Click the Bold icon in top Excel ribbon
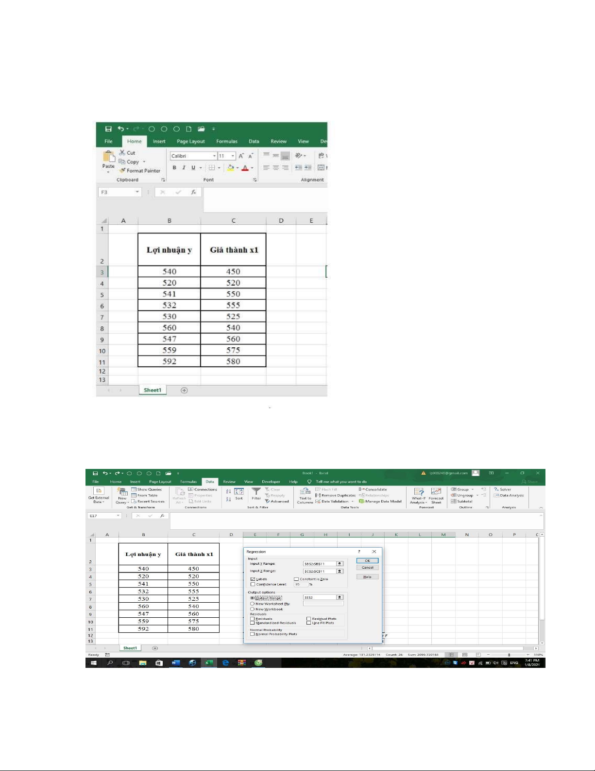This screenshot has height=771, width=595. (174, 168)
